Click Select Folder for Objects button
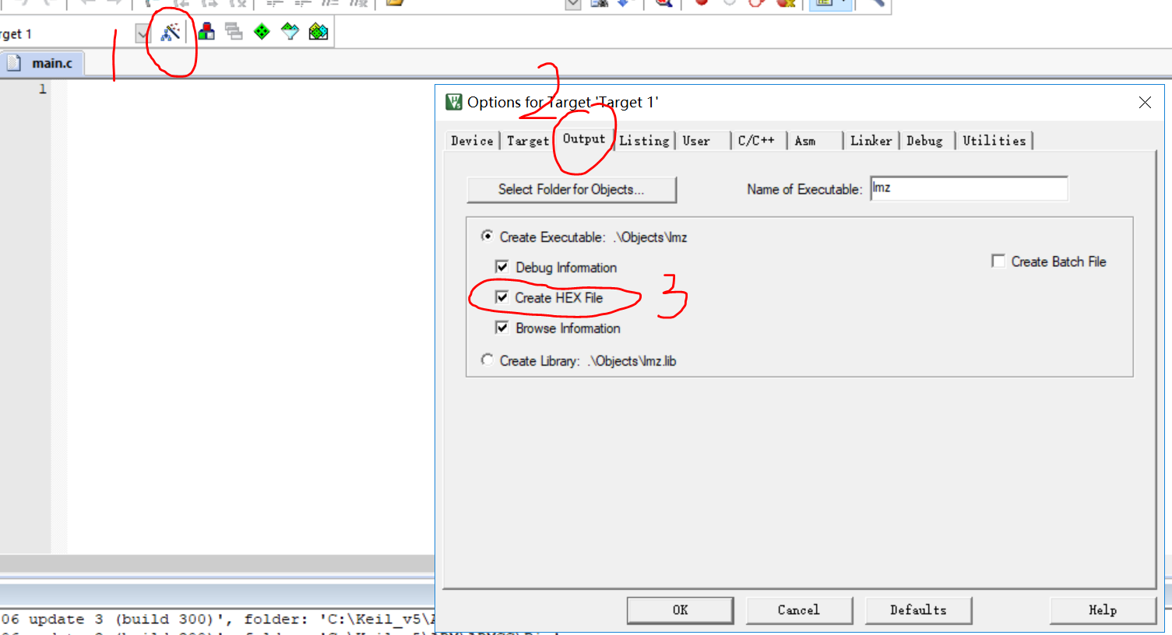Screen dimensions: 1172x635 [572, 189]
